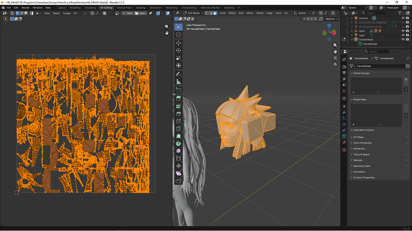Switch to the Shading workspace tab

coord(140,8)
